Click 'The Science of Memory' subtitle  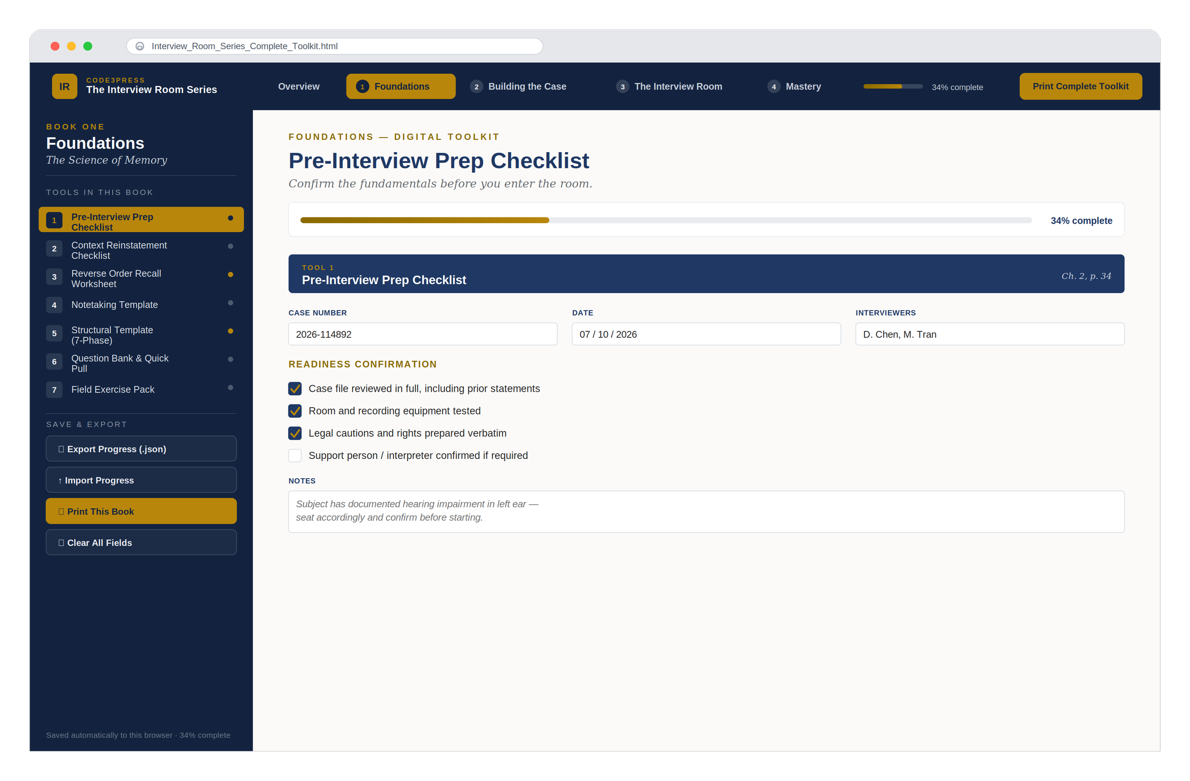(107, 160)
